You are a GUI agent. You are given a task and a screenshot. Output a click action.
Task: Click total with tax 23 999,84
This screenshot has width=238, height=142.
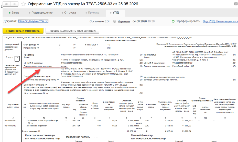click(187, 131)
